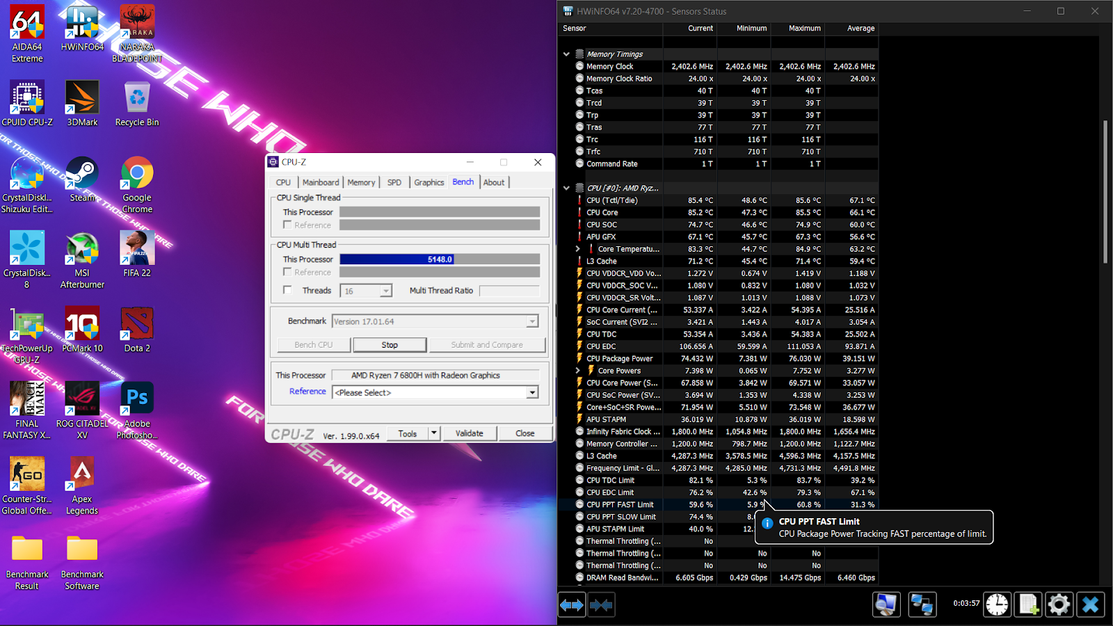Launch Dota 2 from the desktop

(x=137, y=330)
